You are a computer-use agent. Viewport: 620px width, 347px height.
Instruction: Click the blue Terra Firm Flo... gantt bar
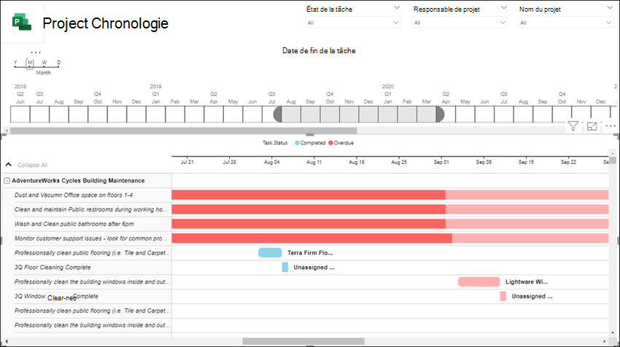(270, 252)
